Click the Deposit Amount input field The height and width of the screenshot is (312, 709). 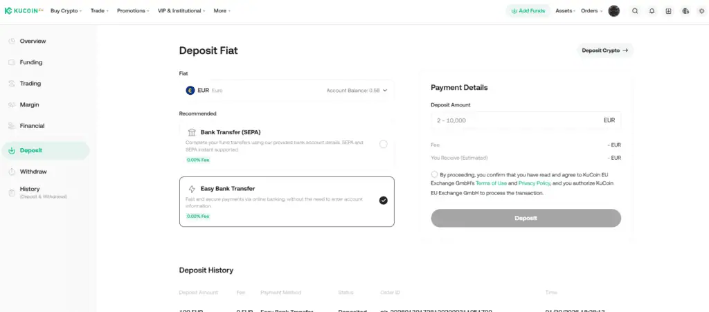[516, 120]
